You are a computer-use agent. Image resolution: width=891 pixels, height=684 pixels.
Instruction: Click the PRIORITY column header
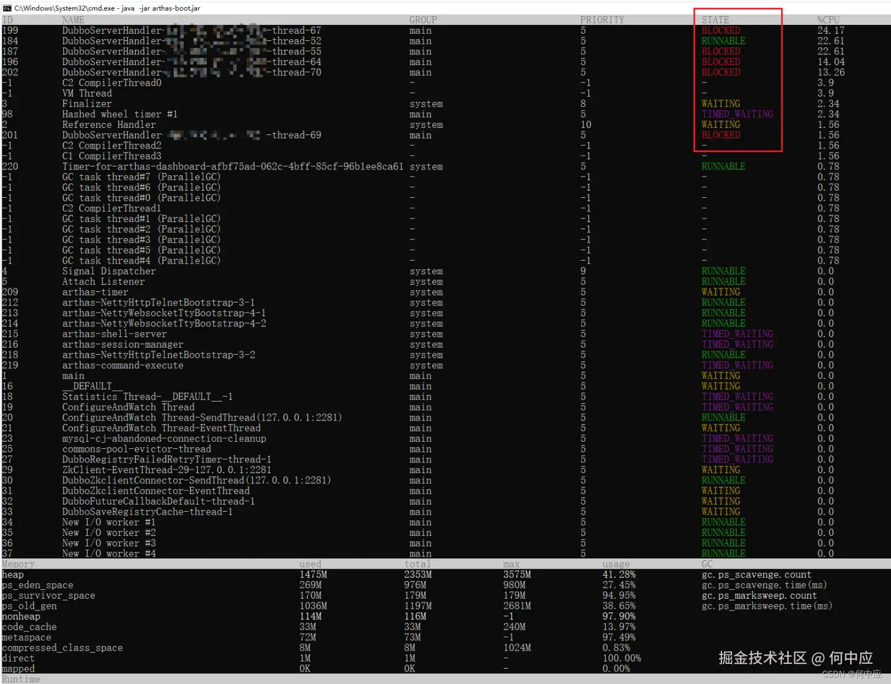coord(602,20)
